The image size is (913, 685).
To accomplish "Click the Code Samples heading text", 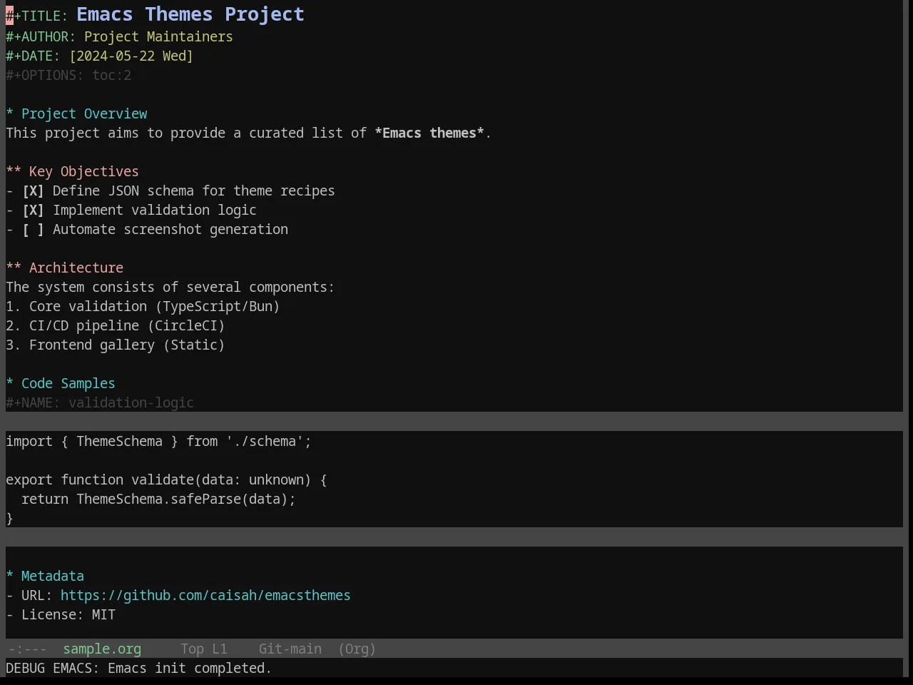I will [68, 383].
